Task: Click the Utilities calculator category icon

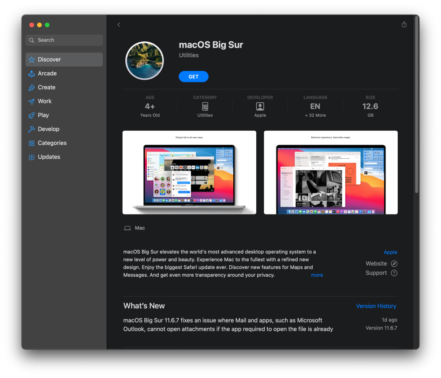Action: pos(205,107)
